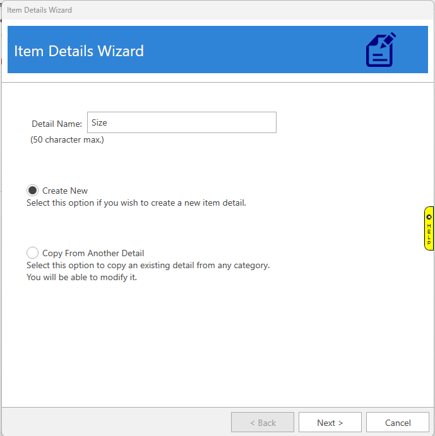Click the Item Details Wizard banner heading

click(x=79, y=50)
